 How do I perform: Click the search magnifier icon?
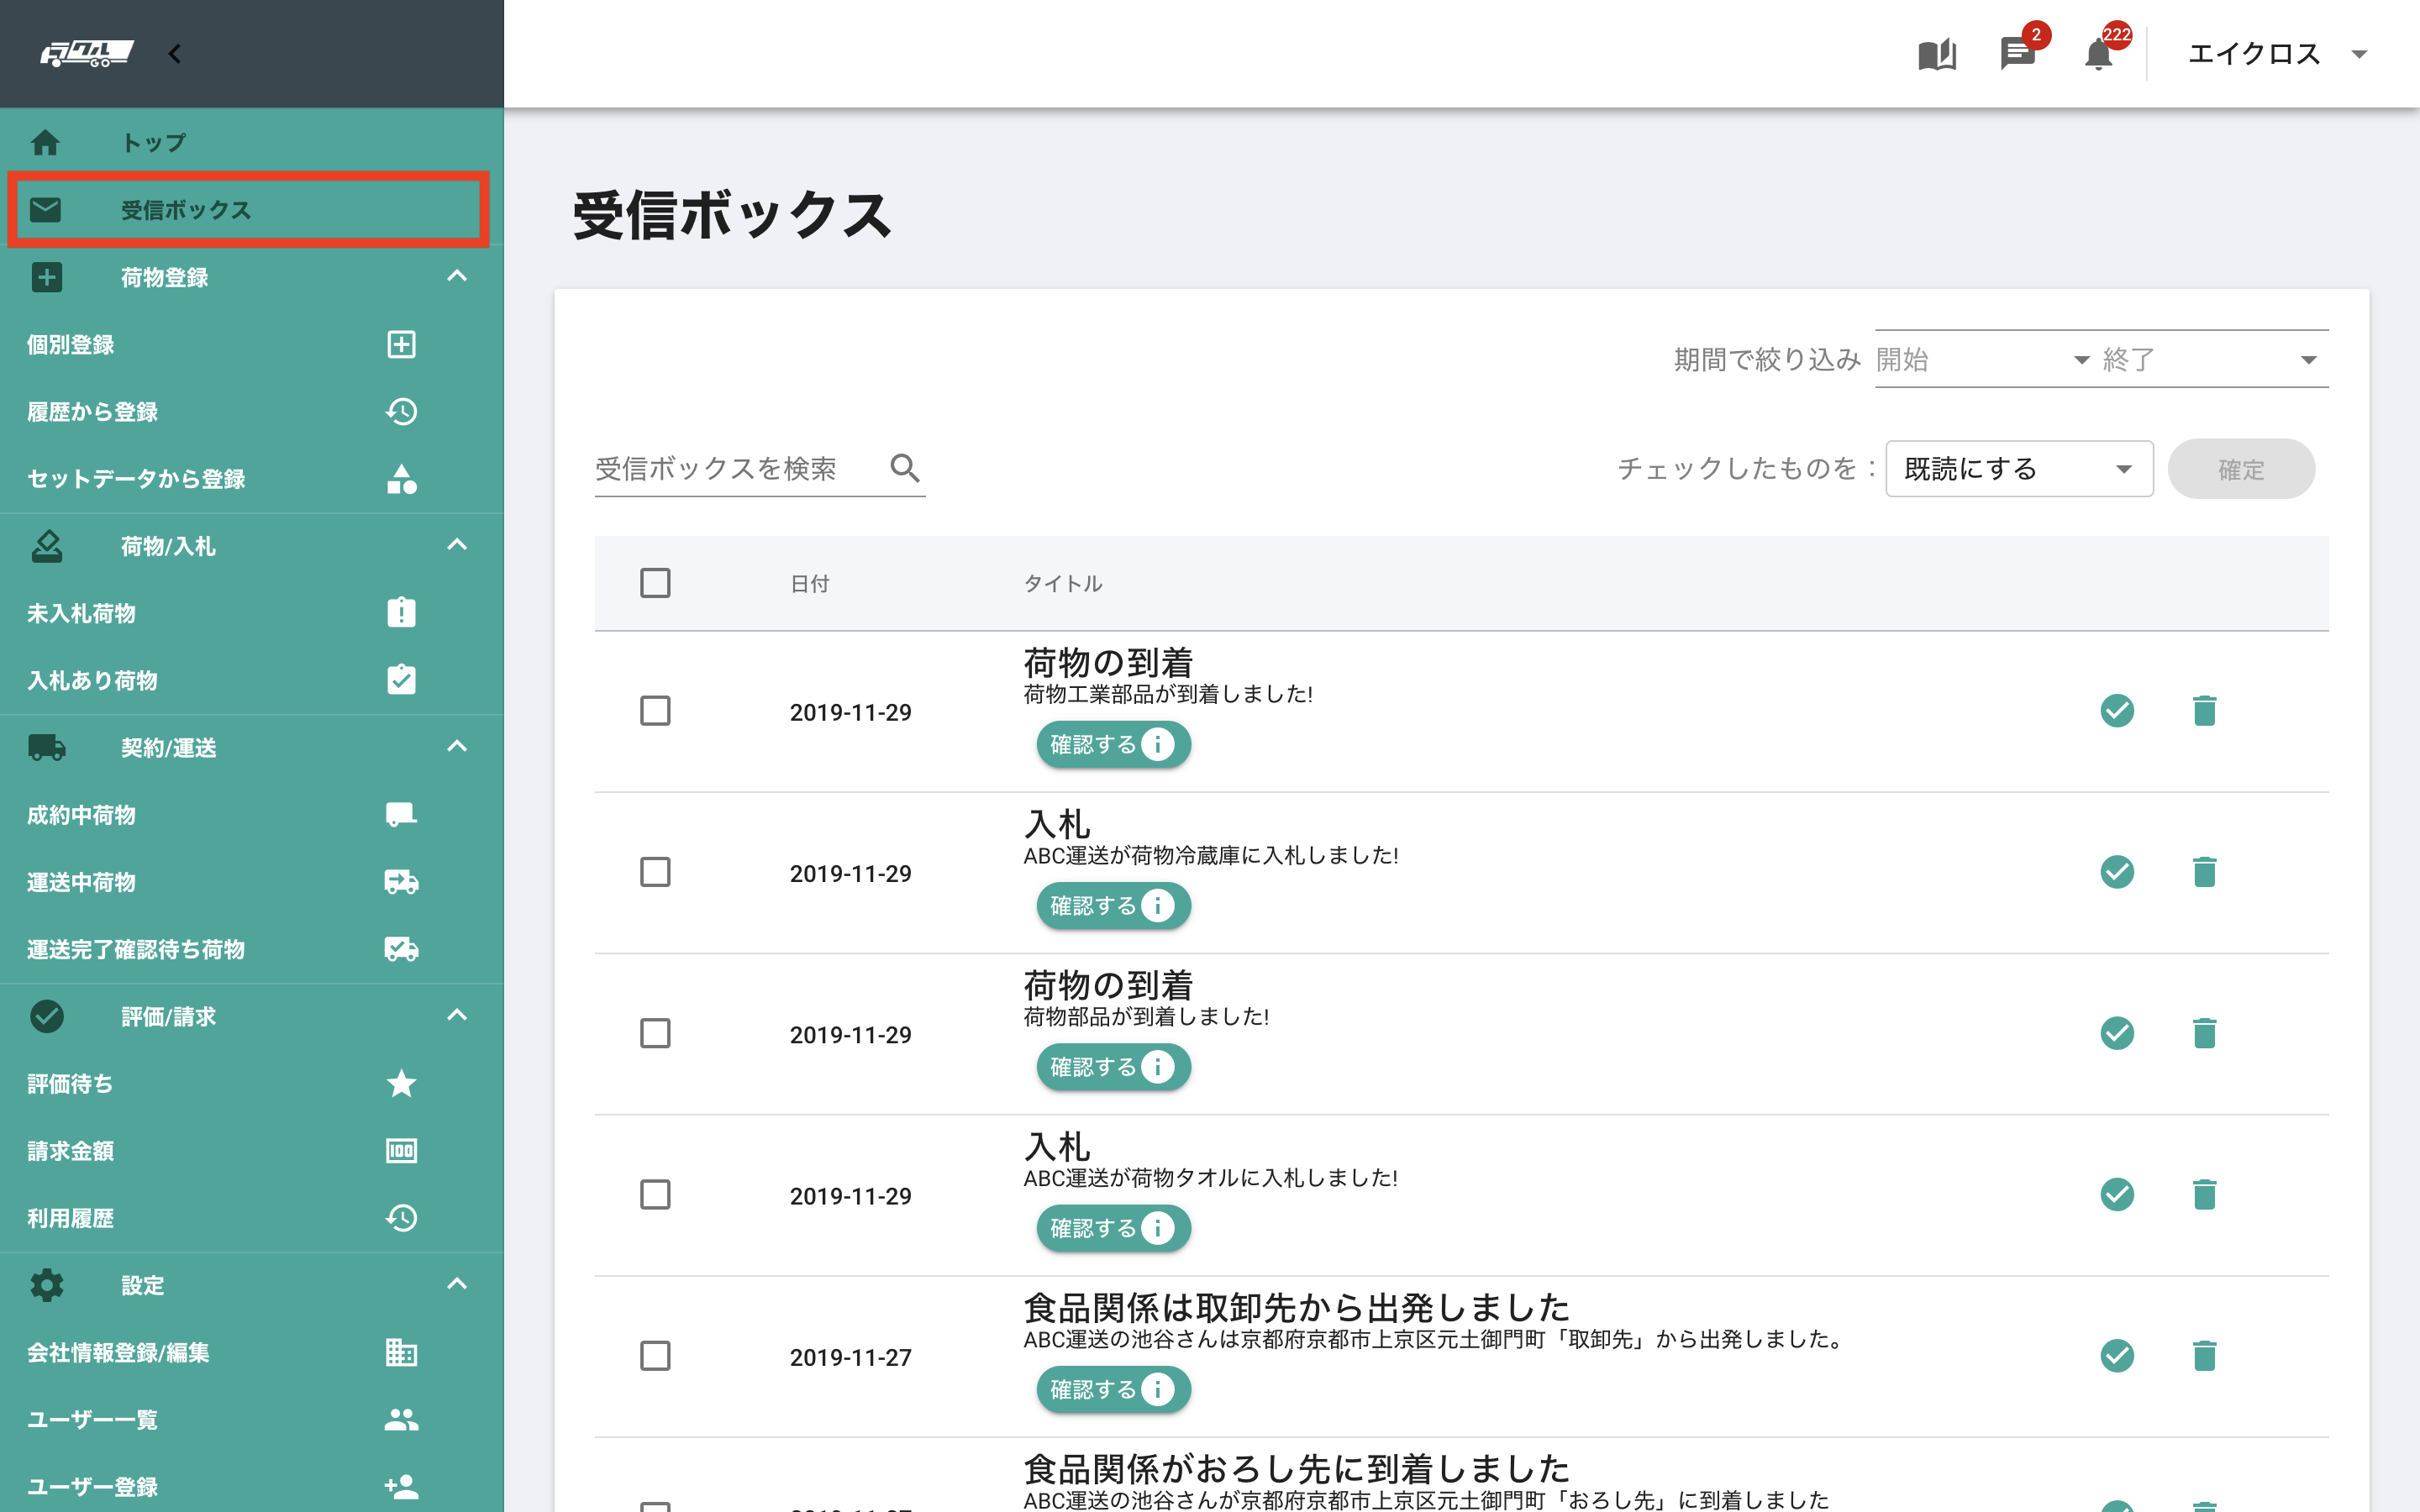[905, 468]
